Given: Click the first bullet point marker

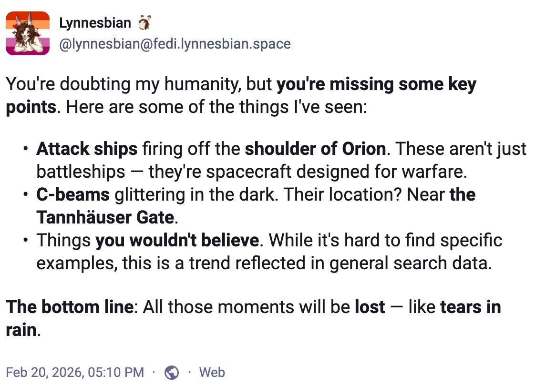Looking at the screenshot, I should [25, 150].
